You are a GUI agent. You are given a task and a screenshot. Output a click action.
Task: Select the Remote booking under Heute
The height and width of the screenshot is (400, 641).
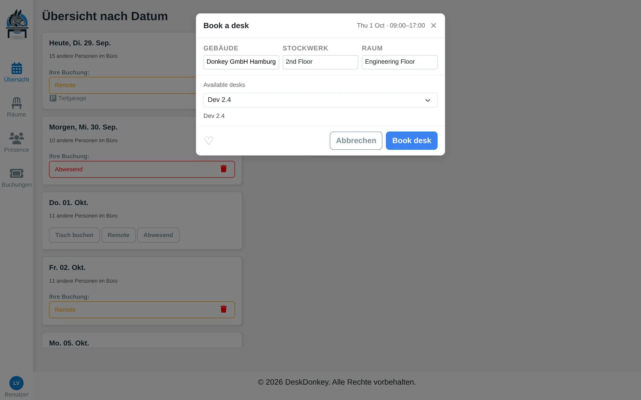pos(122,85)
